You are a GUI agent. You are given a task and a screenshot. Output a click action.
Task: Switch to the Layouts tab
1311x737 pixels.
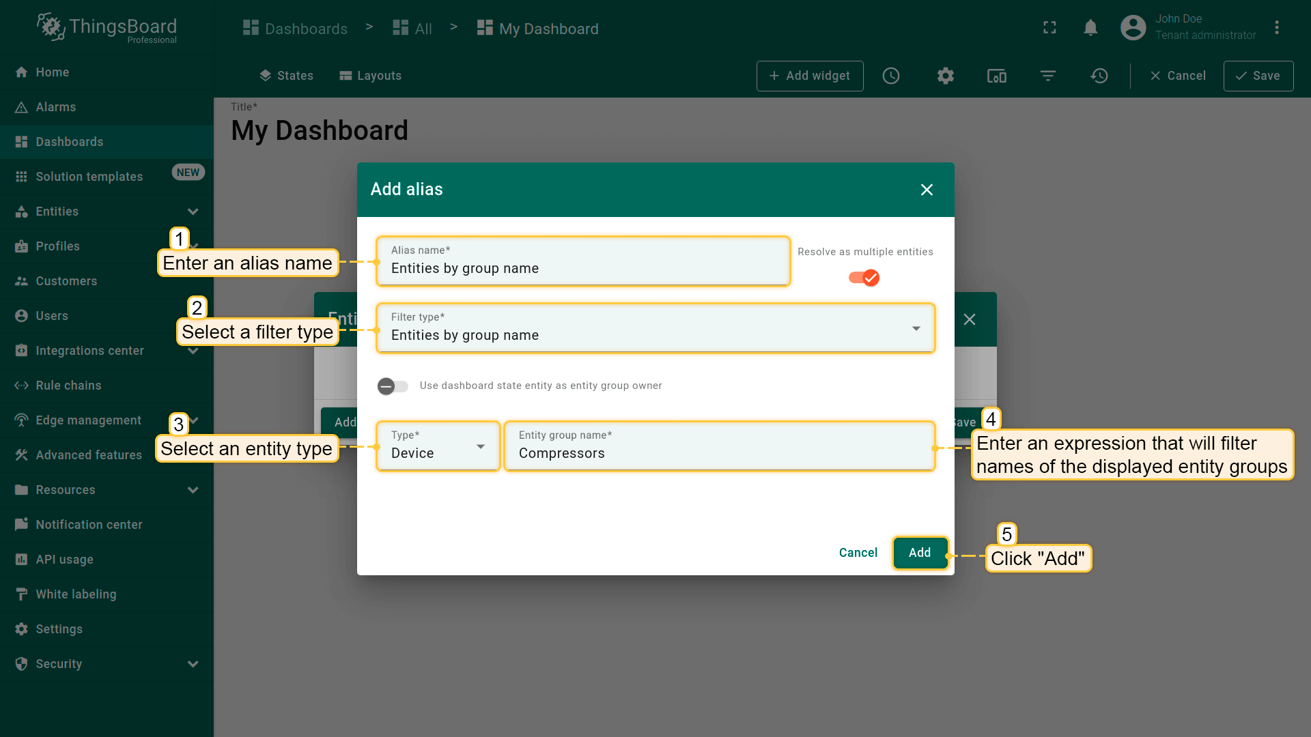coord(371,76)
